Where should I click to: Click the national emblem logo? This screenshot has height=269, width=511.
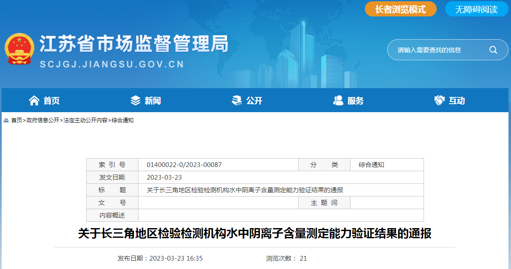pos(19,49)
